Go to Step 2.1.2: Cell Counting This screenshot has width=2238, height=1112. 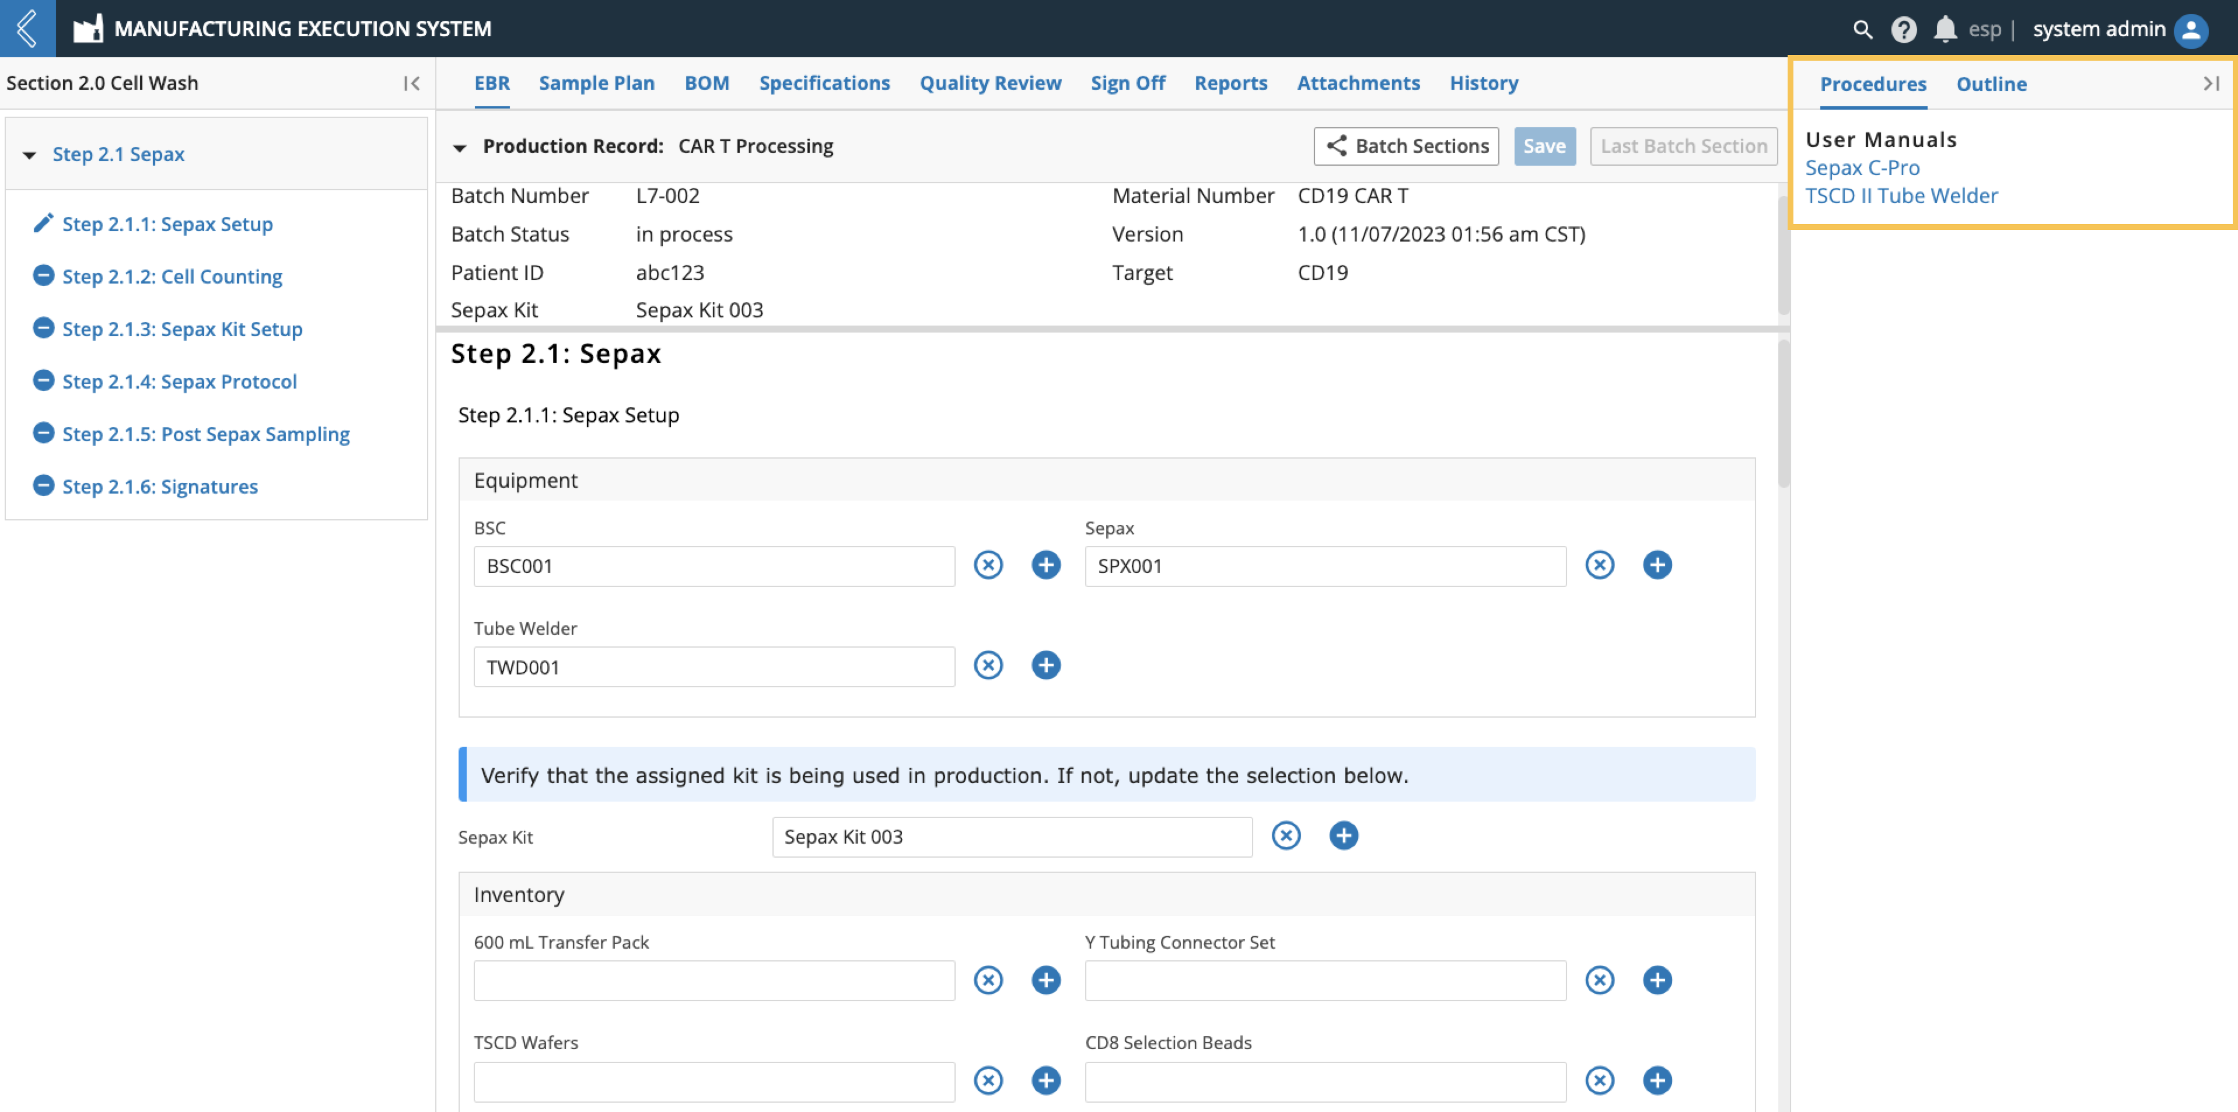[x=172, y=277]
